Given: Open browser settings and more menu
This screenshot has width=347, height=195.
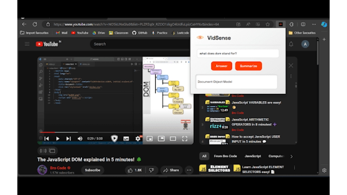Looking at the screenshot, I should [x=314, y=24].
